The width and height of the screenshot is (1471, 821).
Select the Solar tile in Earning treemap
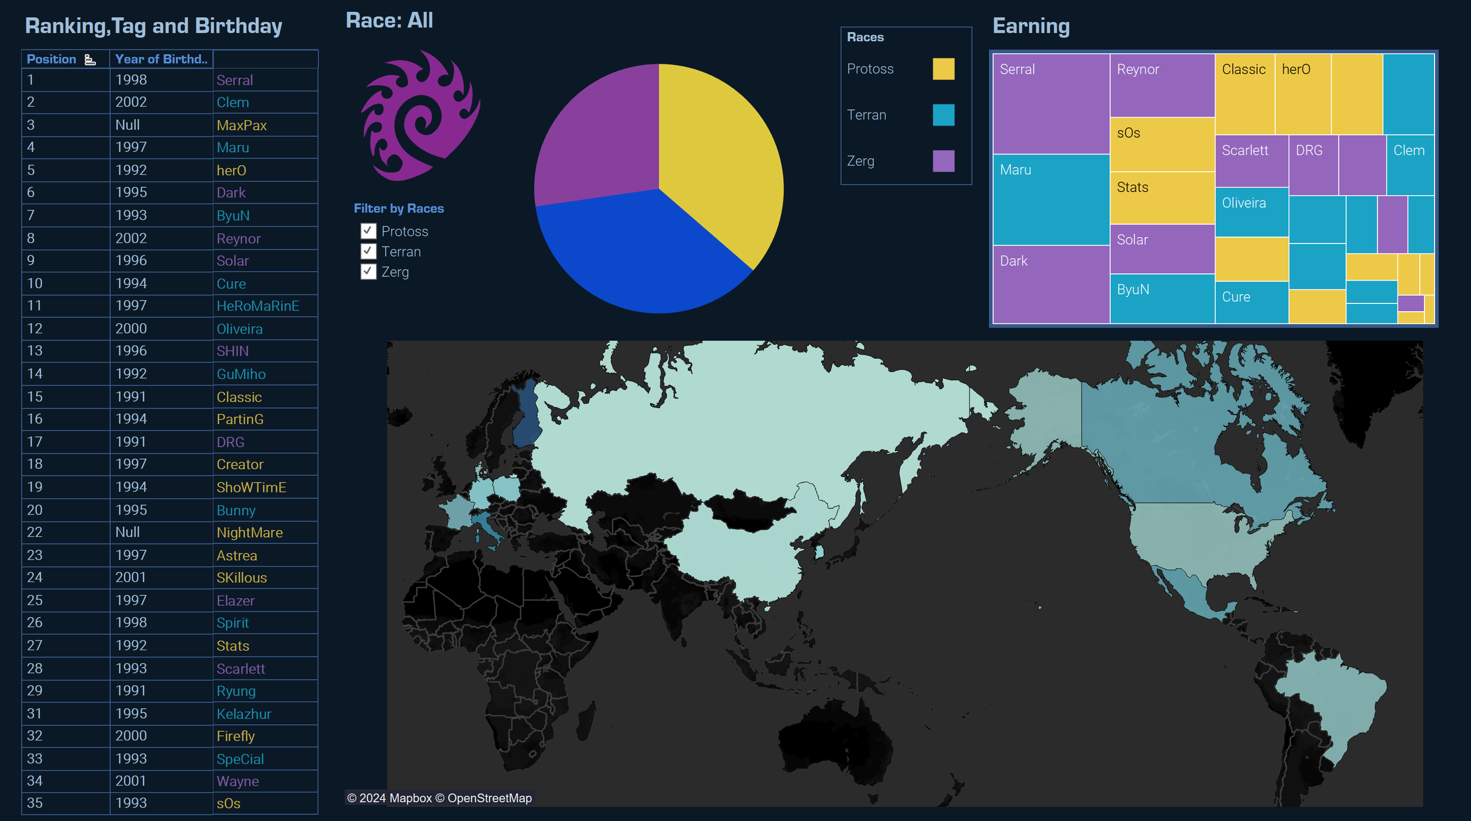(x=1162, y=249)
